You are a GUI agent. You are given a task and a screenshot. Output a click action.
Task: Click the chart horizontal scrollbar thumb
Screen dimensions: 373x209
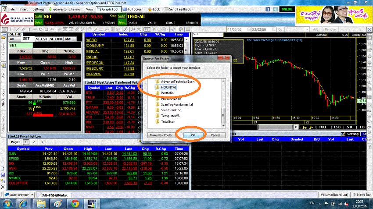(275, 127)
